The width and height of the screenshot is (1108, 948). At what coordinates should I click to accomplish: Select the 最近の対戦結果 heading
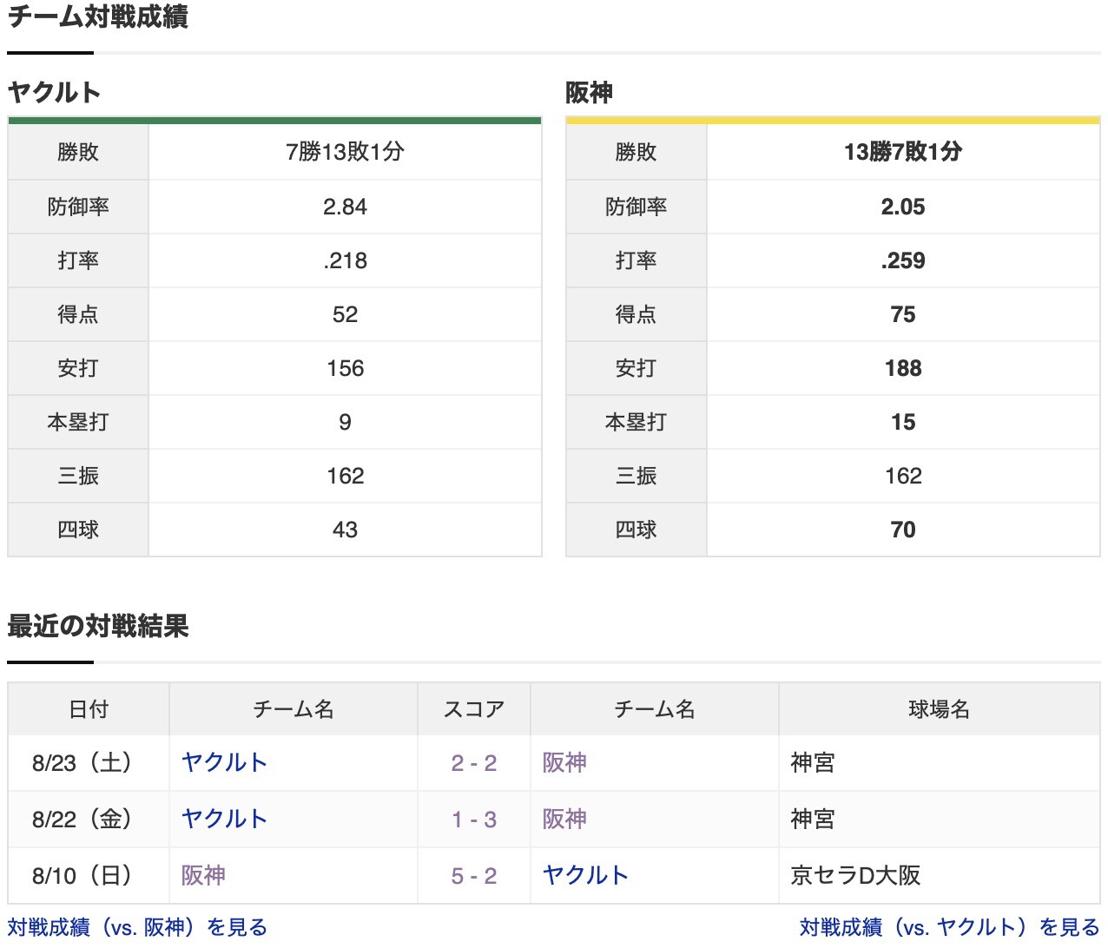pyautogui.click(x=98, y=626)
